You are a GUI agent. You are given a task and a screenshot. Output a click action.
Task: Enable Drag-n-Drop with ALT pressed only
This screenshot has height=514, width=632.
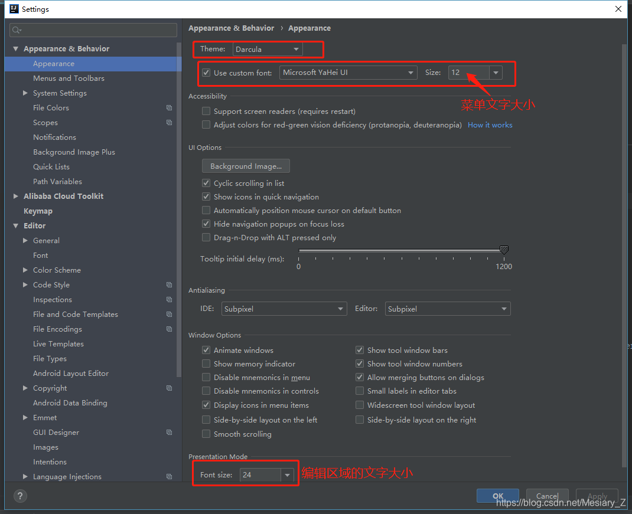[206, 238]
